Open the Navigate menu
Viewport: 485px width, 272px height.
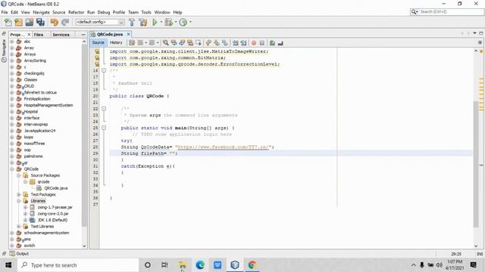point(41,12)
